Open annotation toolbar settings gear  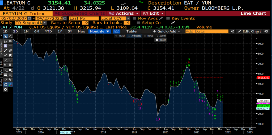click(6, 89)
